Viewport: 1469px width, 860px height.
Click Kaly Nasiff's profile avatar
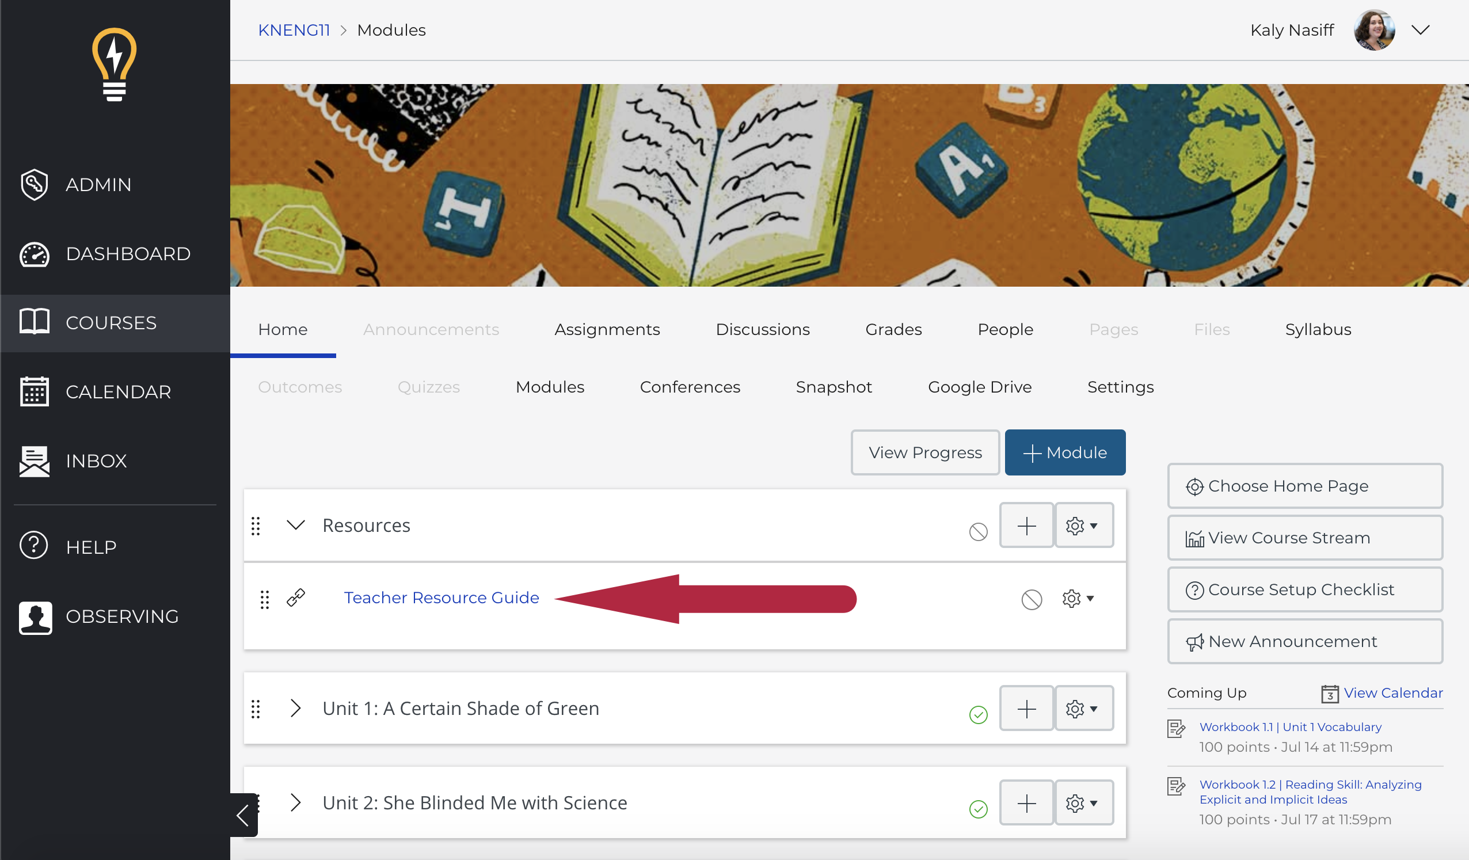click(1374, 31)
